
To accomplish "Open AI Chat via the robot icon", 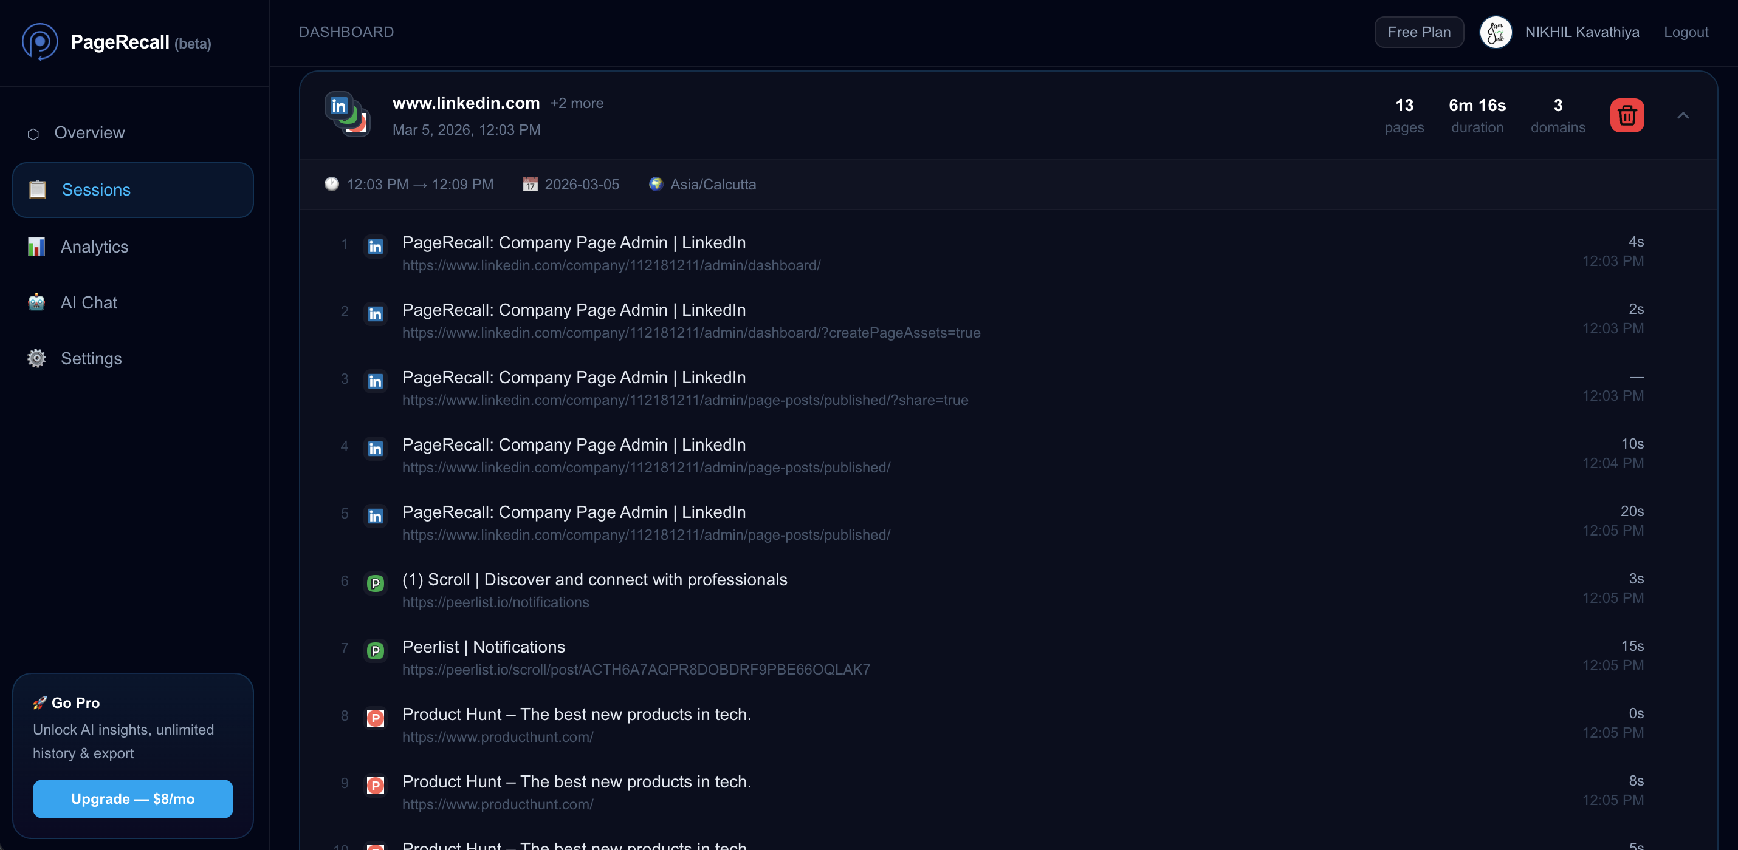I will pyautogui.click(x=36, y=302).
